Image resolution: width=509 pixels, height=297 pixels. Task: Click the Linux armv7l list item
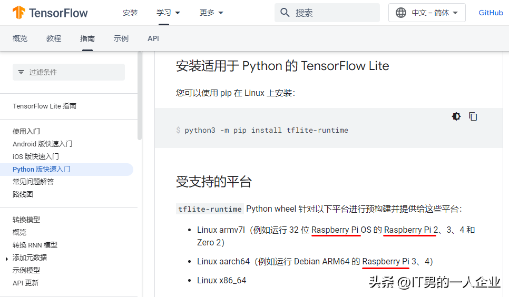[336, 236]
